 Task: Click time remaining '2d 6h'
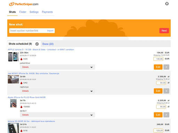[23, 77]
